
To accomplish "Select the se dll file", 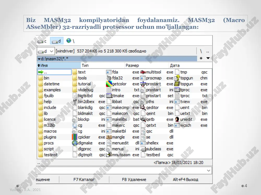I will click(x=157, y=137).
